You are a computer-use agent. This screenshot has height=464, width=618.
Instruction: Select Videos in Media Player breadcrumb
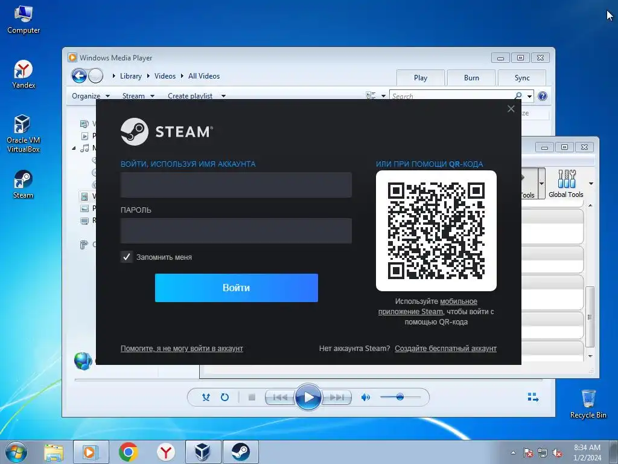coord(165,76)
